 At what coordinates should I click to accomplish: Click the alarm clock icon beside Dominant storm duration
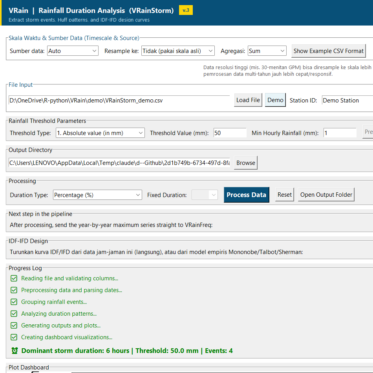(15, 351)
